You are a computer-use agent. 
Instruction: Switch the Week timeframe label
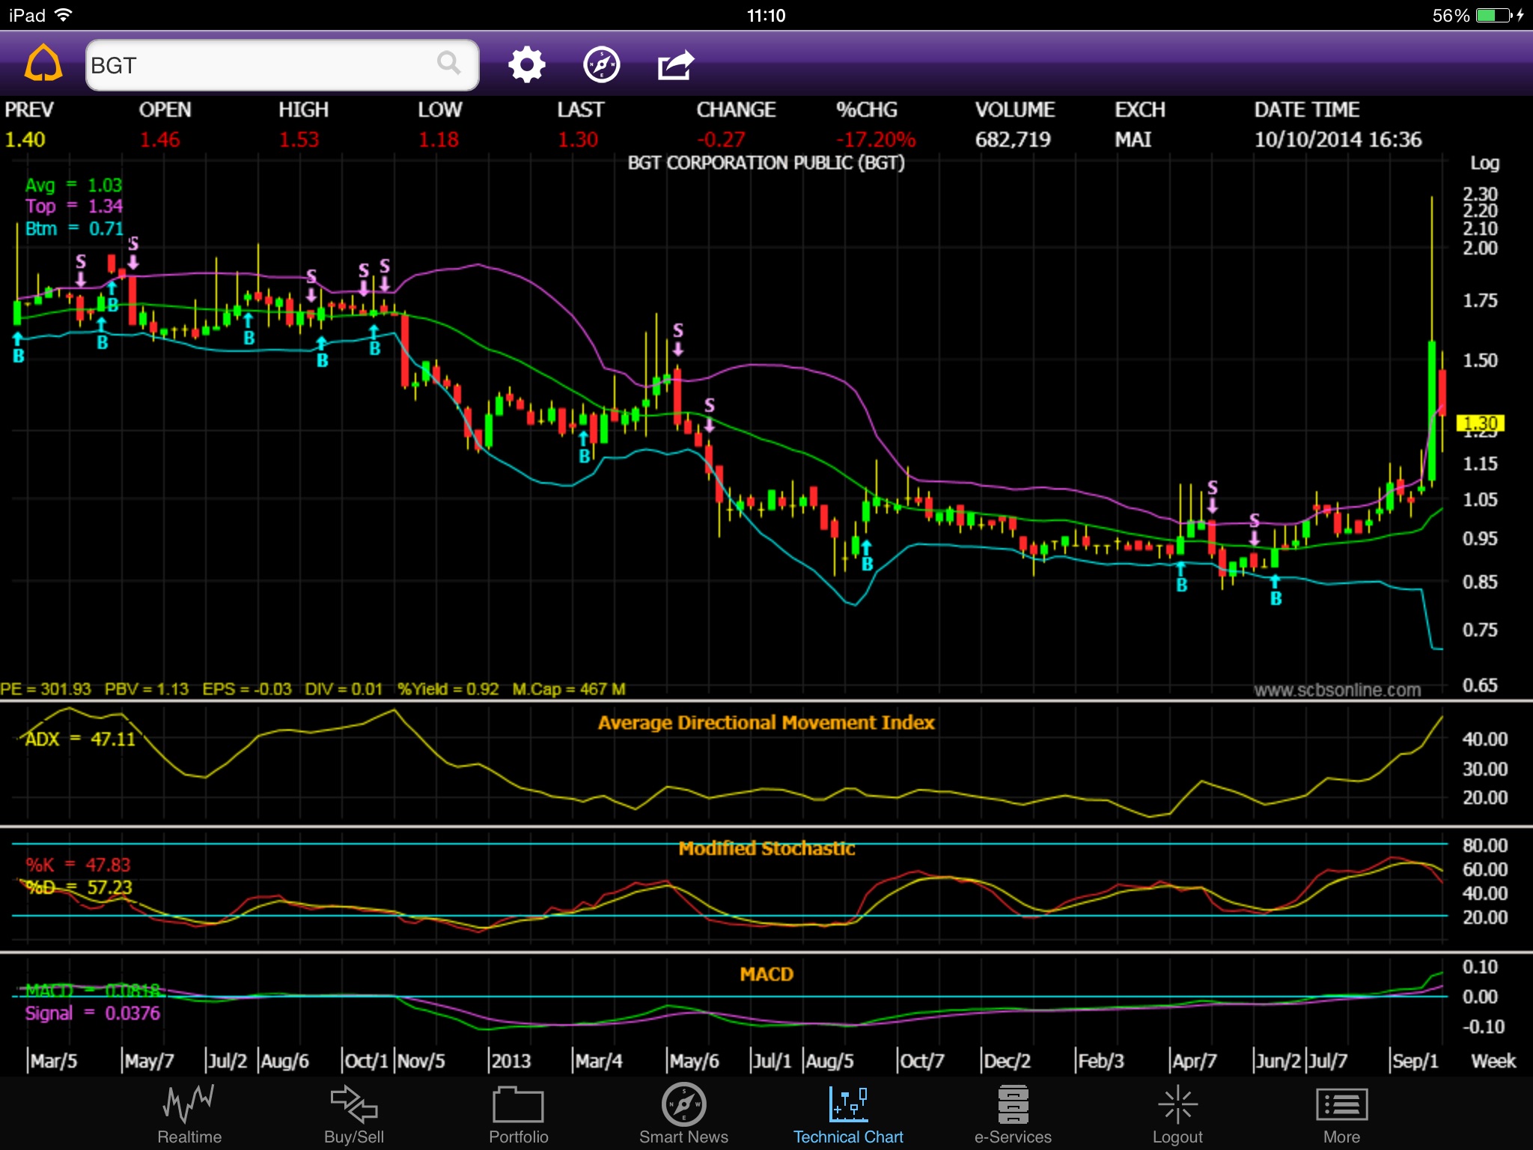click(x=1493, y=1061)
